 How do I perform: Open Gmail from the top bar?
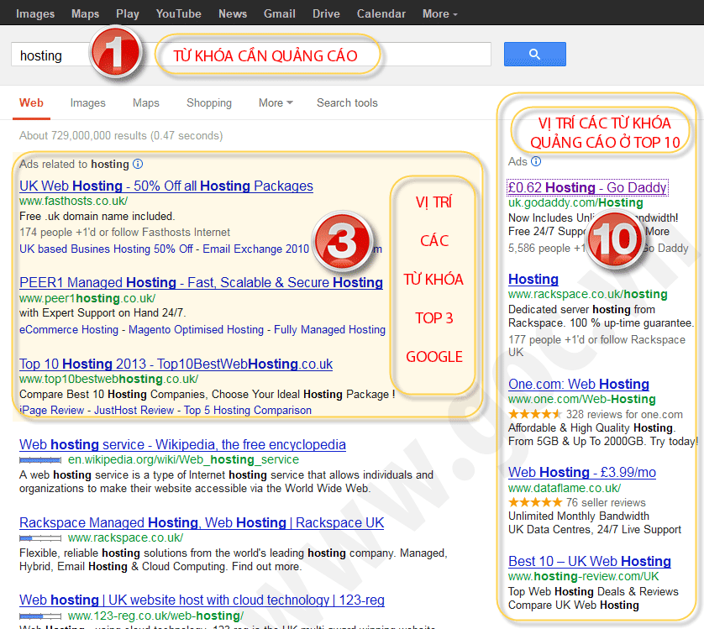coord(279,14)
